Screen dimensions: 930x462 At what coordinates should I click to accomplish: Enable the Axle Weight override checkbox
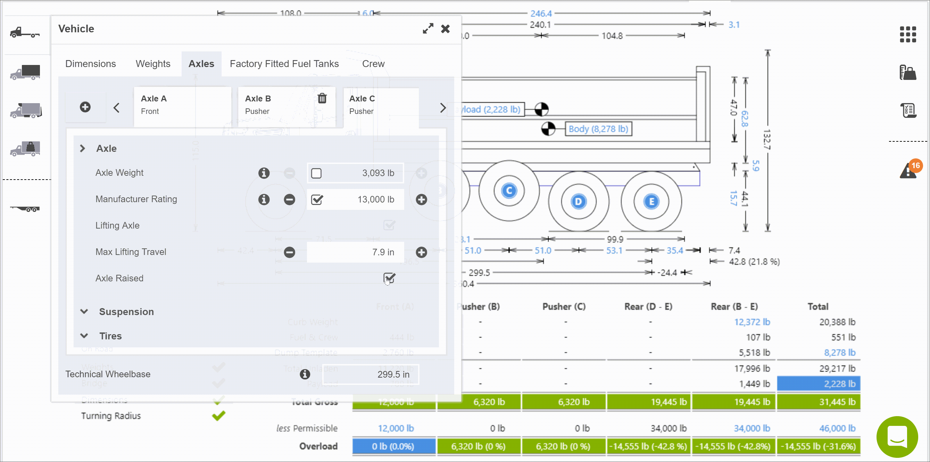click(316, 173)
